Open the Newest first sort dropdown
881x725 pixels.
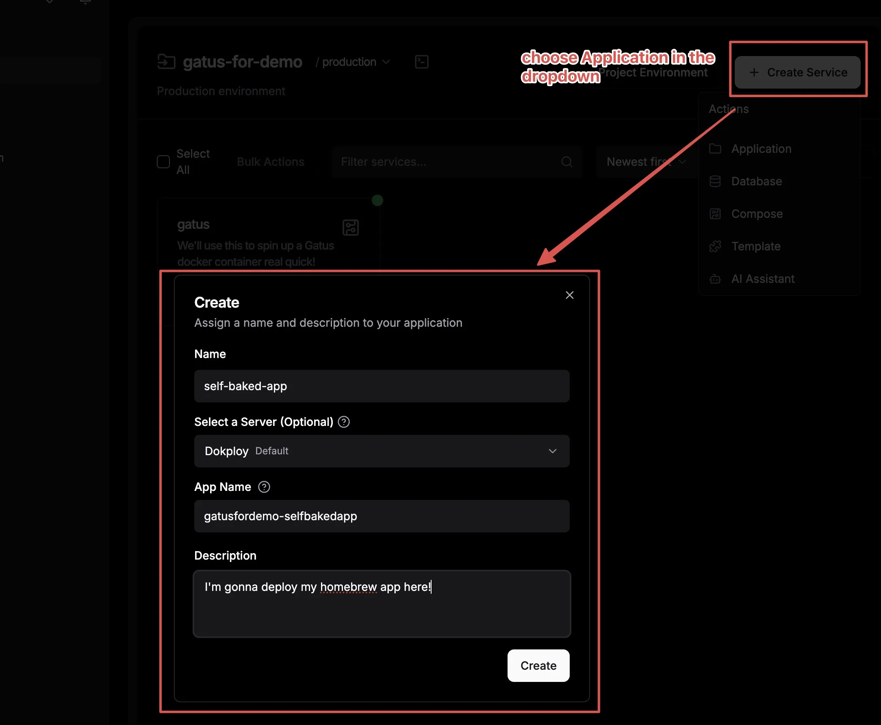(645, 162)
